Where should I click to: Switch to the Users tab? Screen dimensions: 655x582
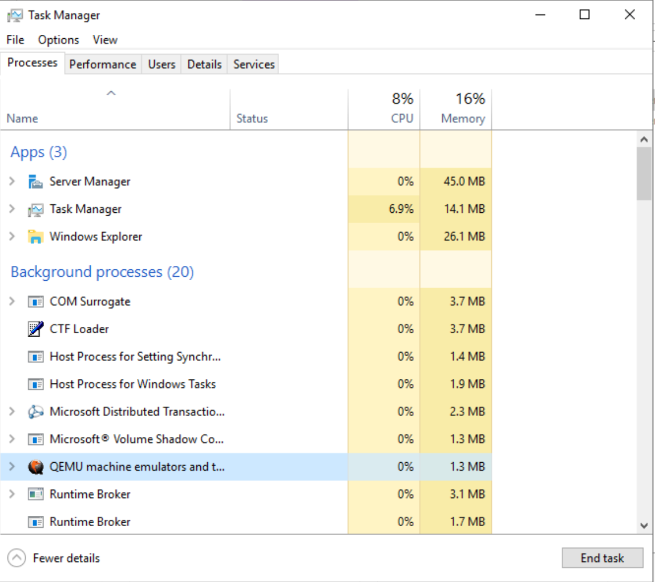(161, 64)
